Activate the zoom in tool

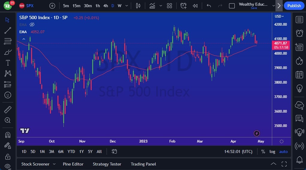pyautogui.click(x=7, y=120)
